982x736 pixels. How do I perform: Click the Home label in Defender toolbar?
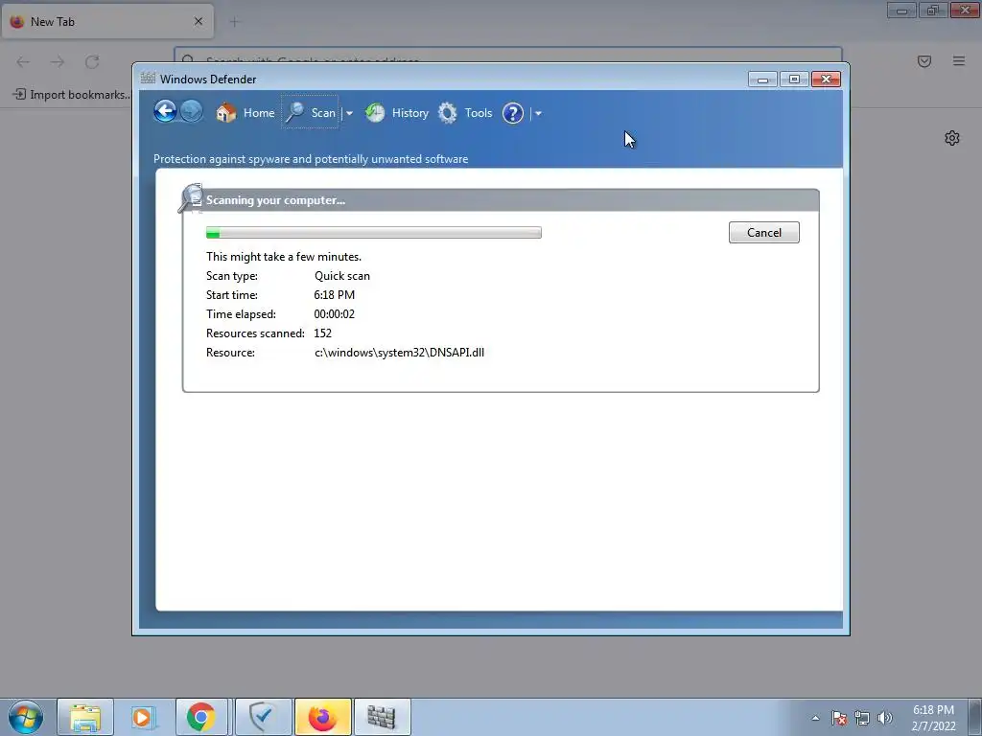tap(259, 113)
